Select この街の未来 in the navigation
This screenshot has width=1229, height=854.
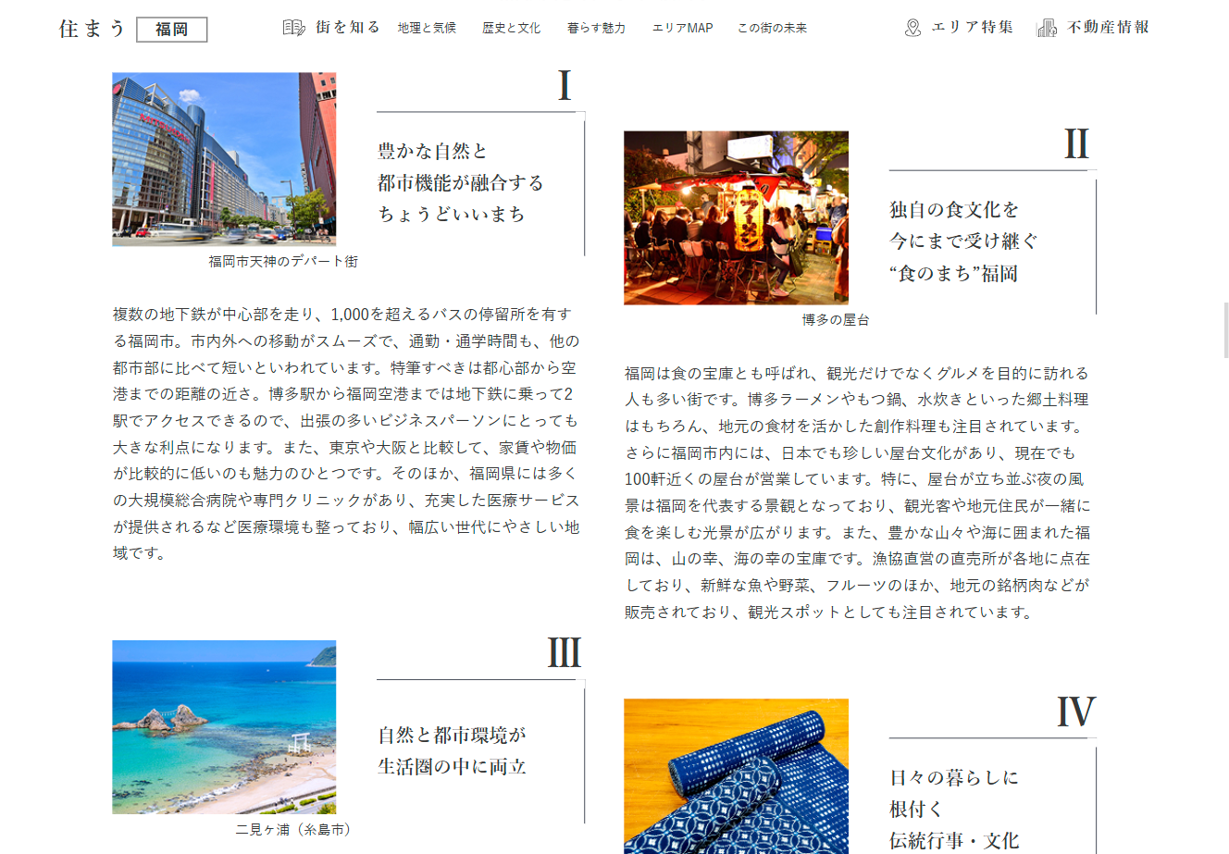(772, 28)
